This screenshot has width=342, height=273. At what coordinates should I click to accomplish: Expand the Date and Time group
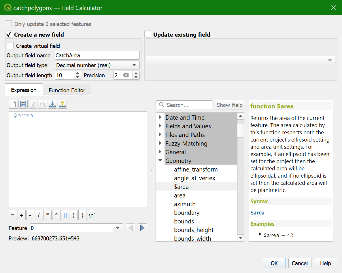[x=160, y=117]
